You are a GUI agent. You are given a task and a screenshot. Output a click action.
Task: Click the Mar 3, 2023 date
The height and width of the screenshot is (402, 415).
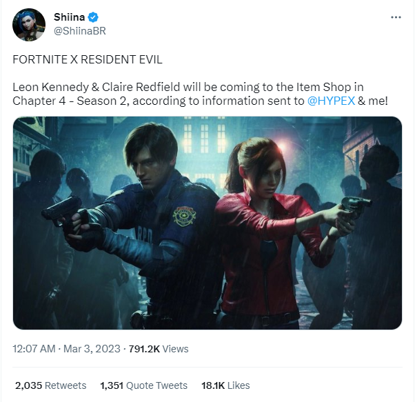click(x=91, y=349)
